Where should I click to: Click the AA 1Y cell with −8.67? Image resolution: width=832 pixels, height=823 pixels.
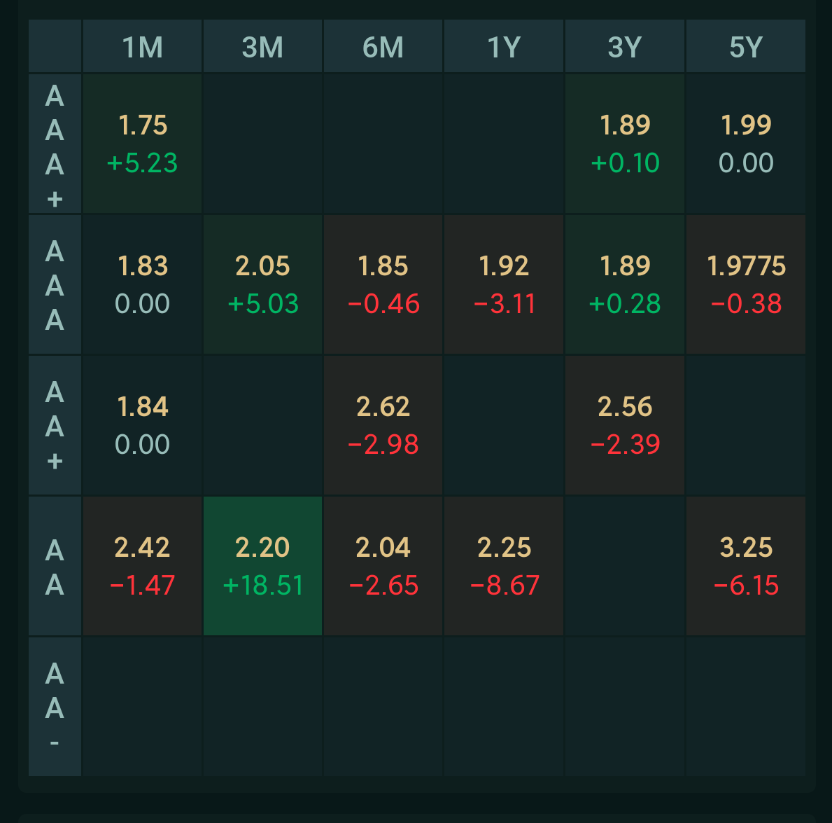coord(504,566)
